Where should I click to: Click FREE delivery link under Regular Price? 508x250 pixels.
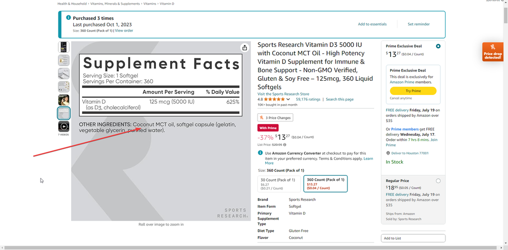[x=397, y=195]
